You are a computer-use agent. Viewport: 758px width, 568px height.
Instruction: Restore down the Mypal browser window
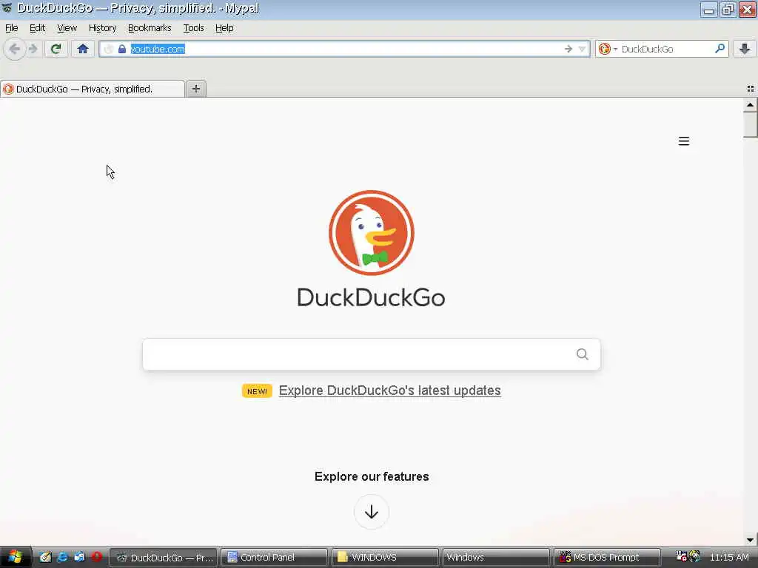pyautogui.click(x=728, y=9)
